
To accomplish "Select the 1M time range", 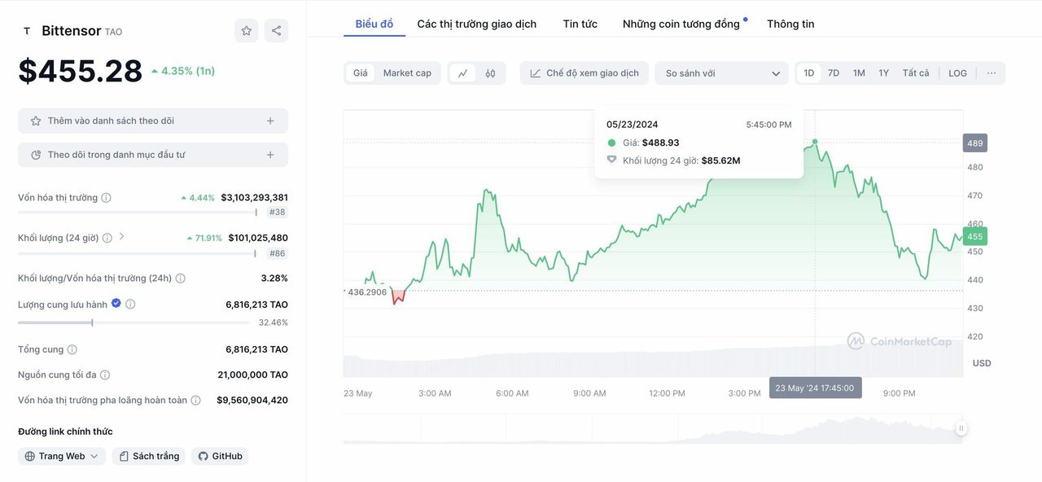I will click(x=859, y=73).
